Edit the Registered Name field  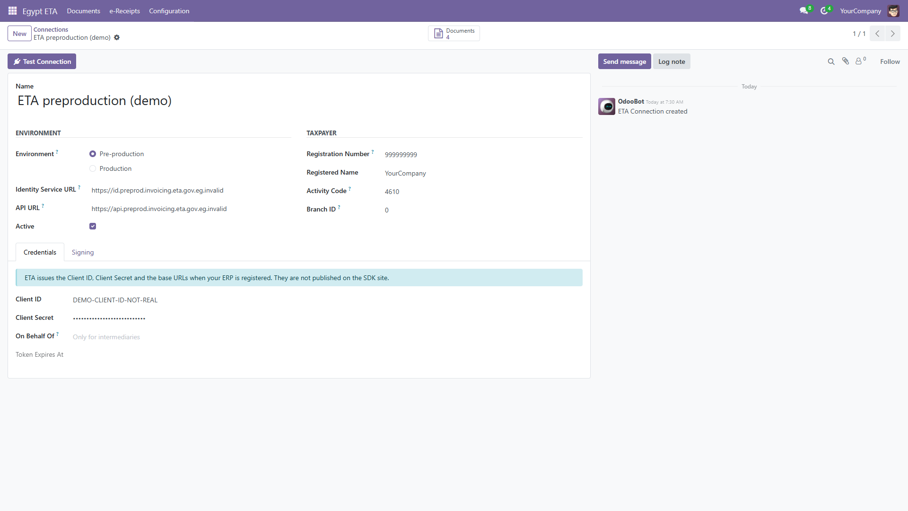pos(482,173)
